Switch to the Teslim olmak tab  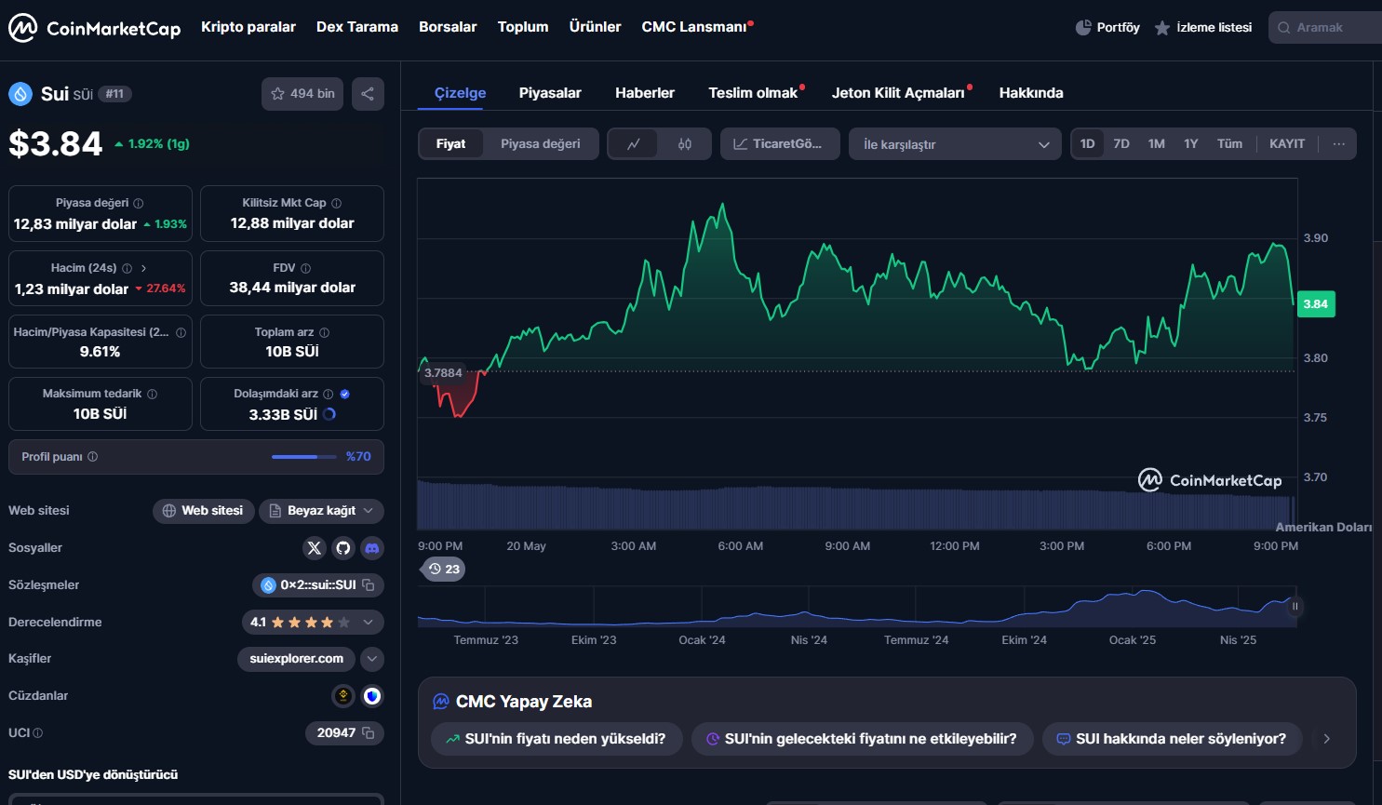pyautogui.click(x=754, y=93)
